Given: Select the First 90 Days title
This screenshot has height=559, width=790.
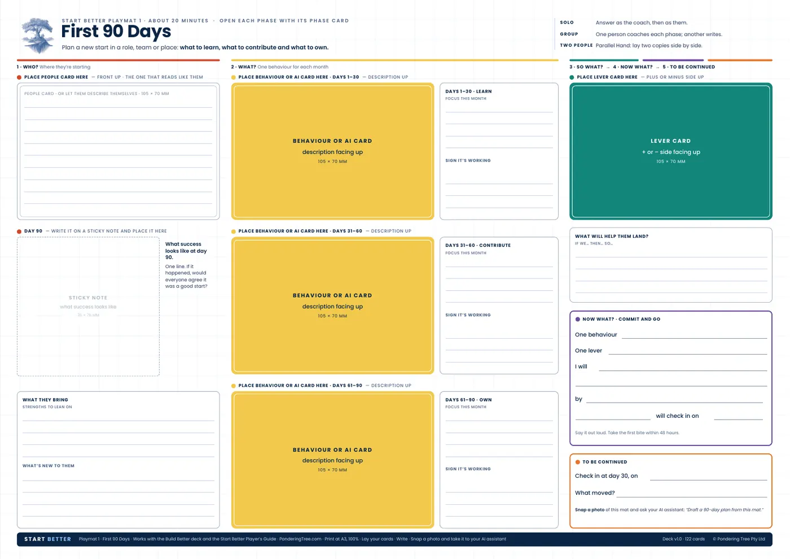Looking at the screenshot, I should point(116,32).
